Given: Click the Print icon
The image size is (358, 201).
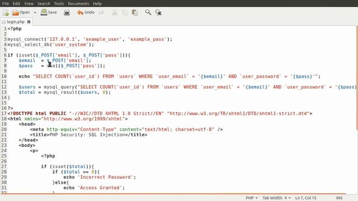Looking at the screenshot, I should click(x=67, y=12).
